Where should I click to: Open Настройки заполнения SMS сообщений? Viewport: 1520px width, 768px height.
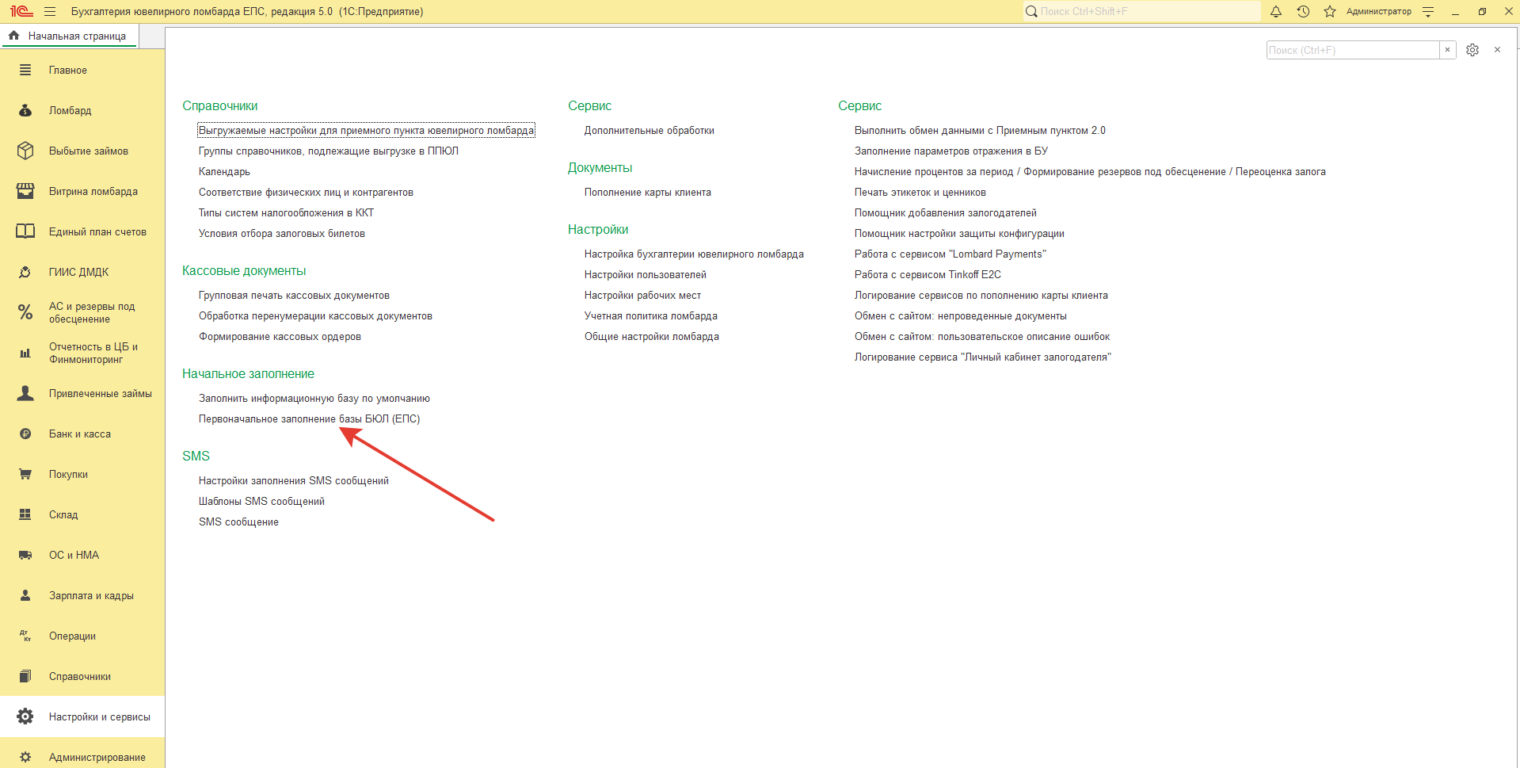point(294,481)
